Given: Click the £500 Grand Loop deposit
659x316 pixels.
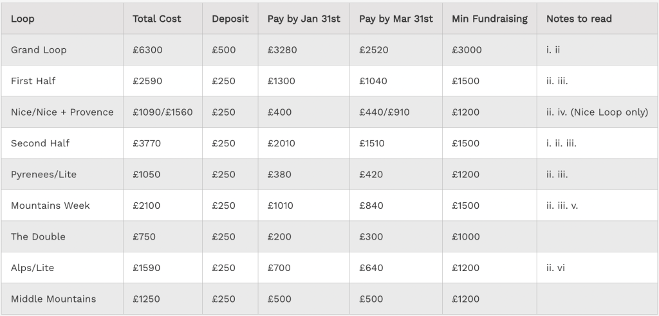Looking at the screenshot, I should pyautogui.click(x=224, y=49).
